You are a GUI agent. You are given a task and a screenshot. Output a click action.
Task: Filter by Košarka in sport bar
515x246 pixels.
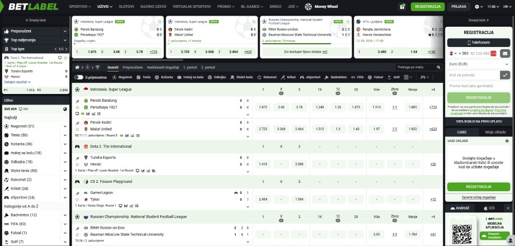[x=164, y=77]
